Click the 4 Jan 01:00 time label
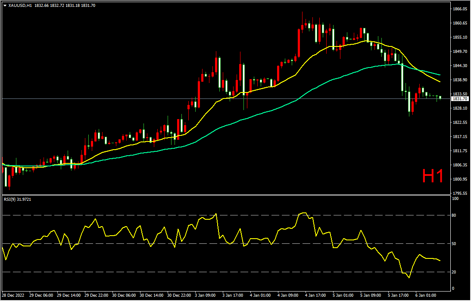 pos(260,295)
